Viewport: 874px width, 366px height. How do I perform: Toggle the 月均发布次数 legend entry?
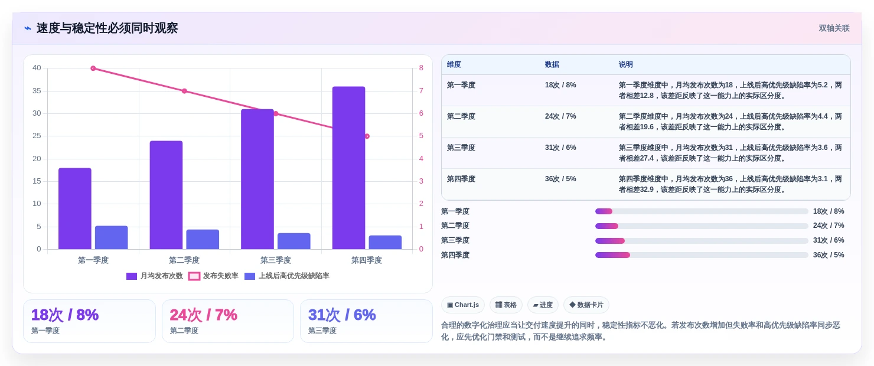[x=155, y=276]
